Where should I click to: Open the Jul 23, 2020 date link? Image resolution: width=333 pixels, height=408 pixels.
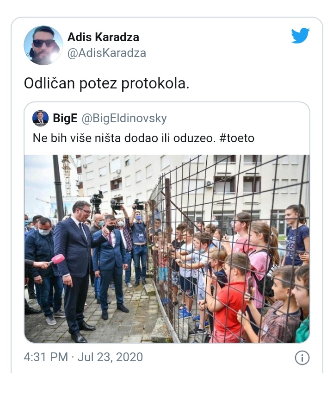[110, 357]
